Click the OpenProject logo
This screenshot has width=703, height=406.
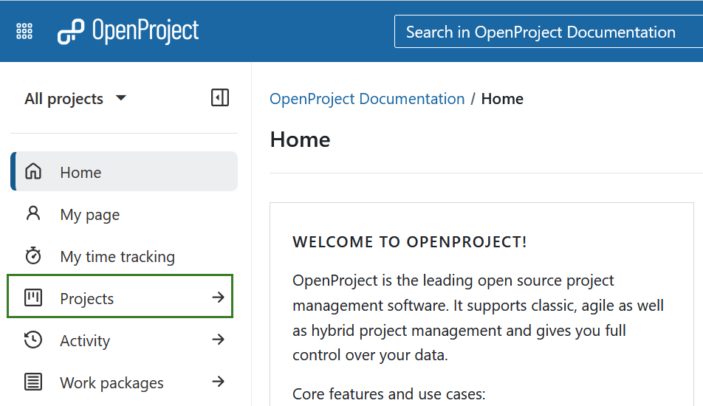point(128,32)
